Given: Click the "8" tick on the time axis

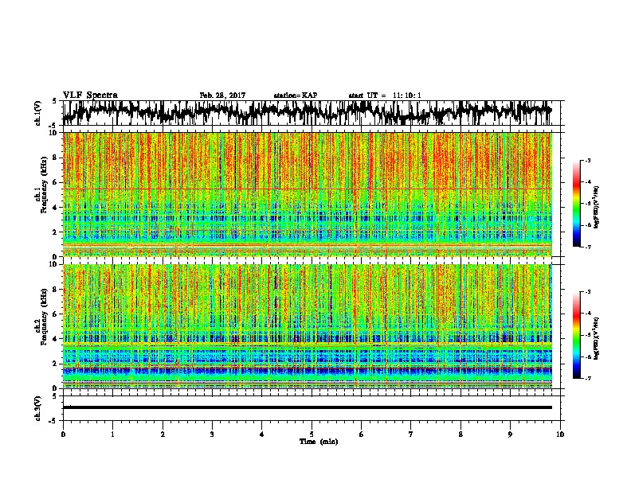Looking at the screenshot, I should [461, 434].
